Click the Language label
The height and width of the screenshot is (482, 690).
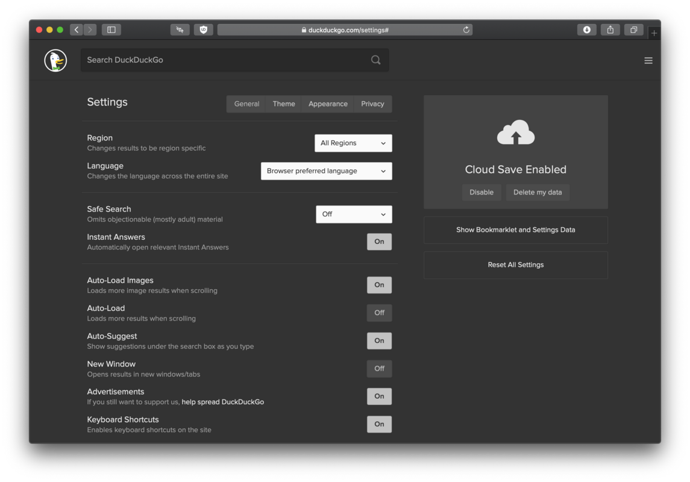[105, 166]
